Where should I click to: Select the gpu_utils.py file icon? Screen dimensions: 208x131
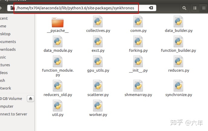tap(98, 61)
